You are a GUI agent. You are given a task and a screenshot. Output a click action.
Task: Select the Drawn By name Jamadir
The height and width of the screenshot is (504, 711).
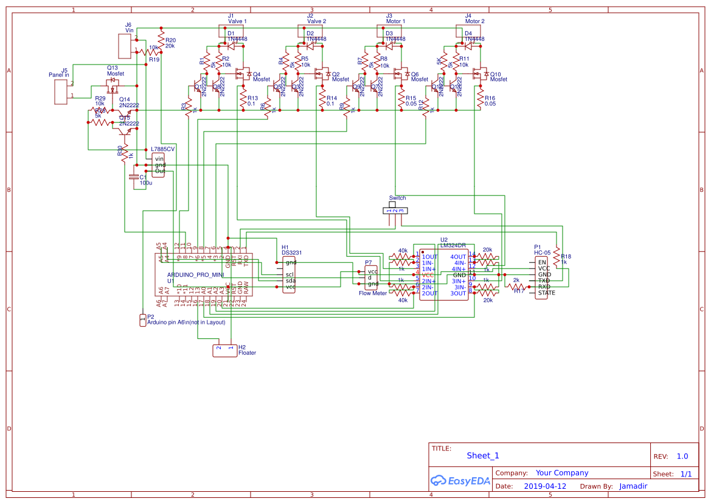point(633,486)
